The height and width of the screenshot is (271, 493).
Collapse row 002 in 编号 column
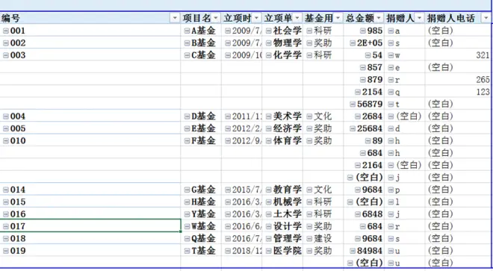point(6,43)
